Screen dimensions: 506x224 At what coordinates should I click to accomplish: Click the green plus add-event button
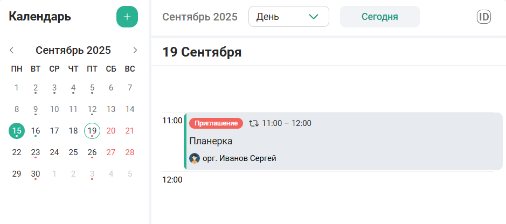click(127, 17)
